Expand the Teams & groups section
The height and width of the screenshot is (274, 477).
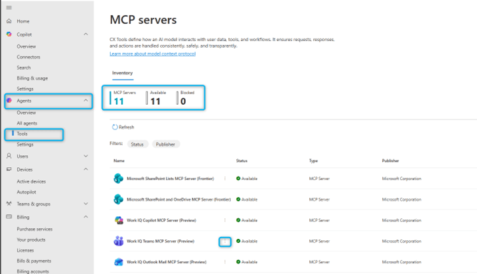86,204
